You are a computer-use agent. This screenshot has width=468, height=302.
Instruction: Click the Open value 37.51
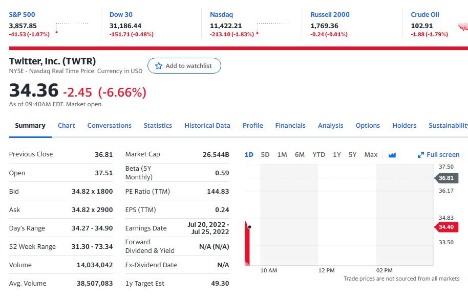103,173
